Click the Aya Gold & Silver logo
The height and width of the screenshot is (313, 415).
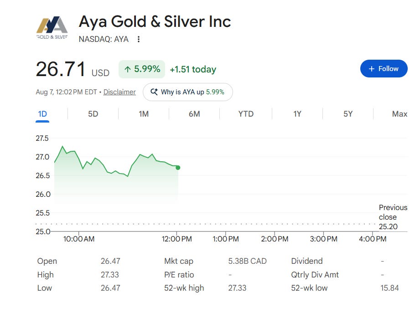[52, 28]
